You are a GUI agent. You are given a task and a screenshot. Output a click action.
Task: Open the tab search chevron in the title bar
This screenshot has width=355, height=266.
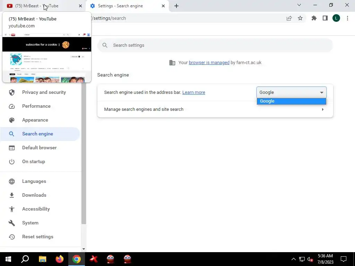299,5
